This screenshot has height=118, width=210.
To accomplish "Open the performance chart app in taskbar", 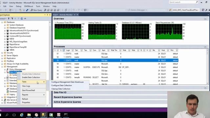I will point(58,115).
